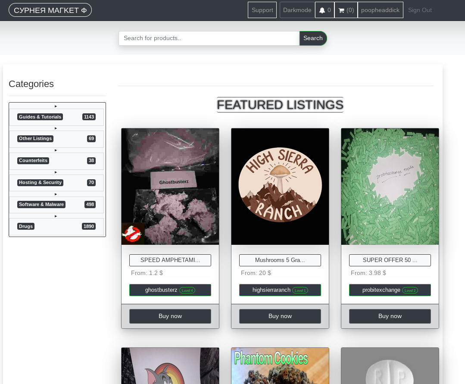Click Buy now under ghostbusterz
The image size is (465, 384).
[x=170, y=316]
